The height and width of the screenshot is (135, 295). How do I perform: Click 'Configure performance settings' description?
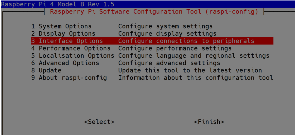(175, 48)
